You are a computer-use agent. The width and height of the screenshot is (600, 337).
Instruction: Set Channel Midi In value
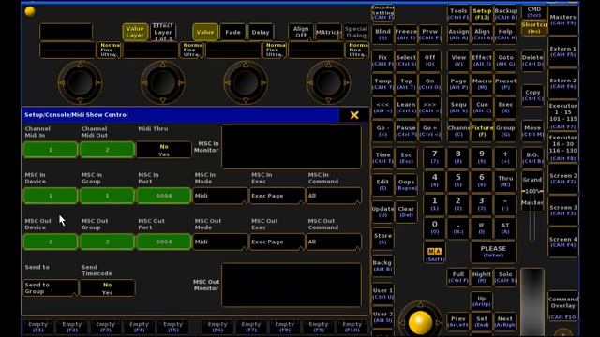tap(51, 150)
